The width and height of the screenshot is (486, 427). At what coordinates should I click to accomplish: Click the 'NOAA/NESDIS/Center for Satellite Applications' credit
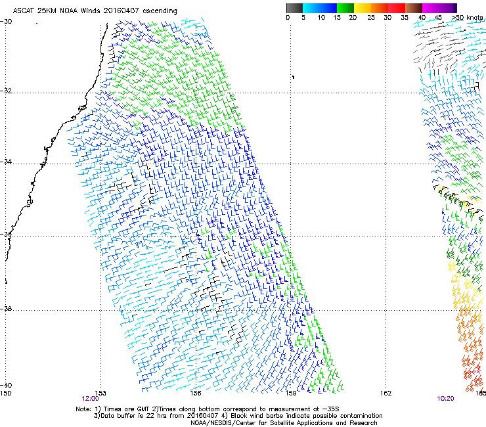tap(284, 423)
